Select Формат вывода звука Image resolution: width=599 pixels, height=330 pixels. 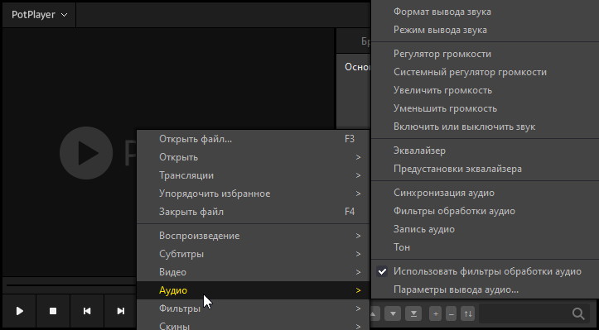click(x=485, y=12)
